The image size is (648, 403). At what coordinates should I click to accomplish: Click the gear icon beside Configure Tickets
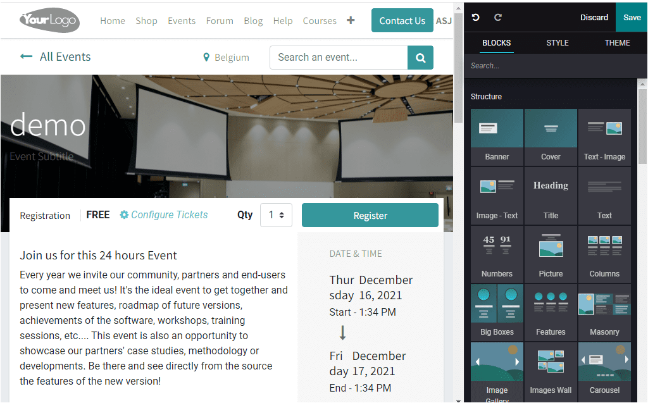(123, 215)
